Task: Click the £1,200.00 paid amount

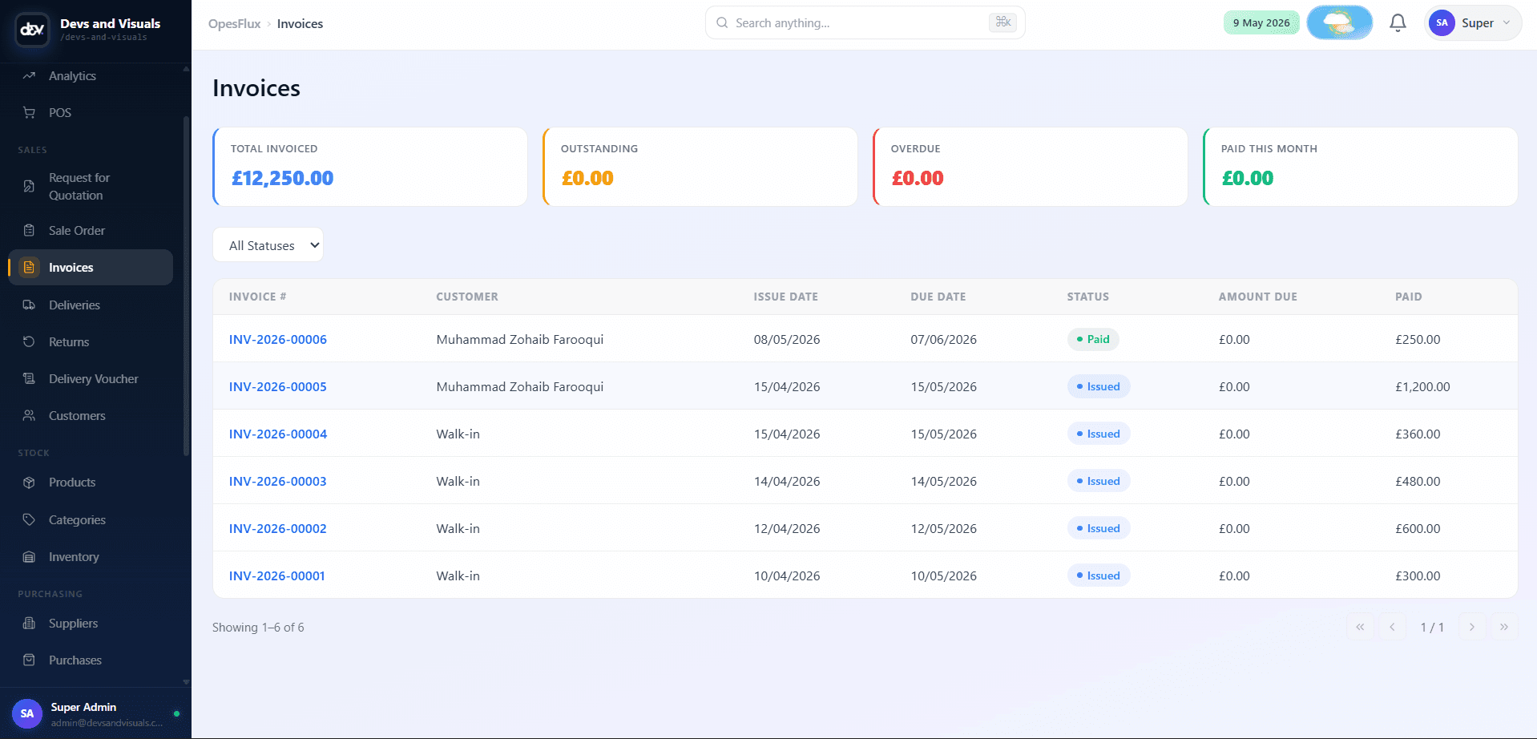Action: pyautogui.click(x=1422, y=386)
